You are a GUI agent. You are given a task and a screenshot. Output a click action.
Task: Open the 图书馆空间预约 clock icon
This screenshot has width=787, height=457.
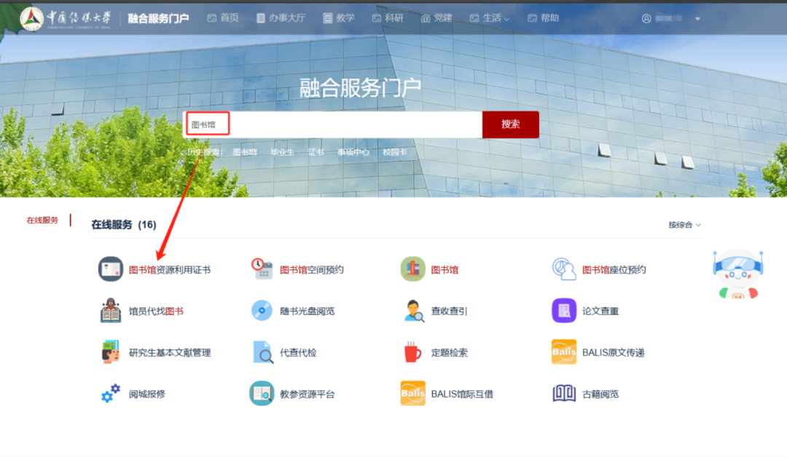261,269
